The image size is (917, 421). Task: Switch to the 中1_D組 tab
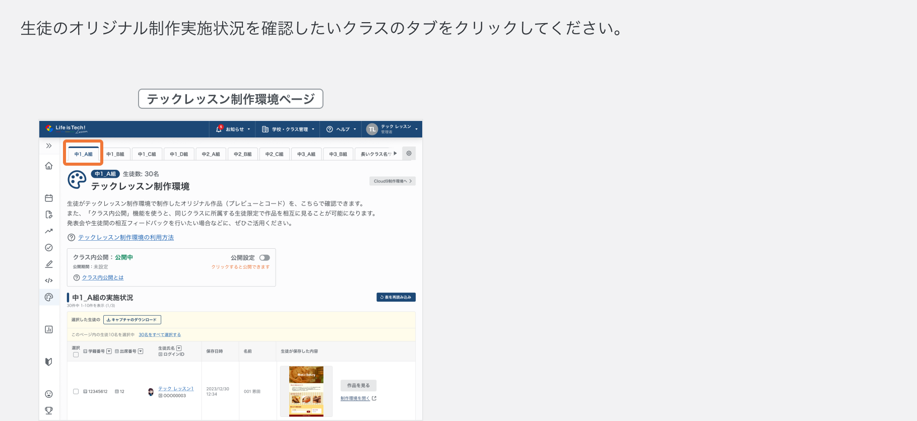point(179,154)
